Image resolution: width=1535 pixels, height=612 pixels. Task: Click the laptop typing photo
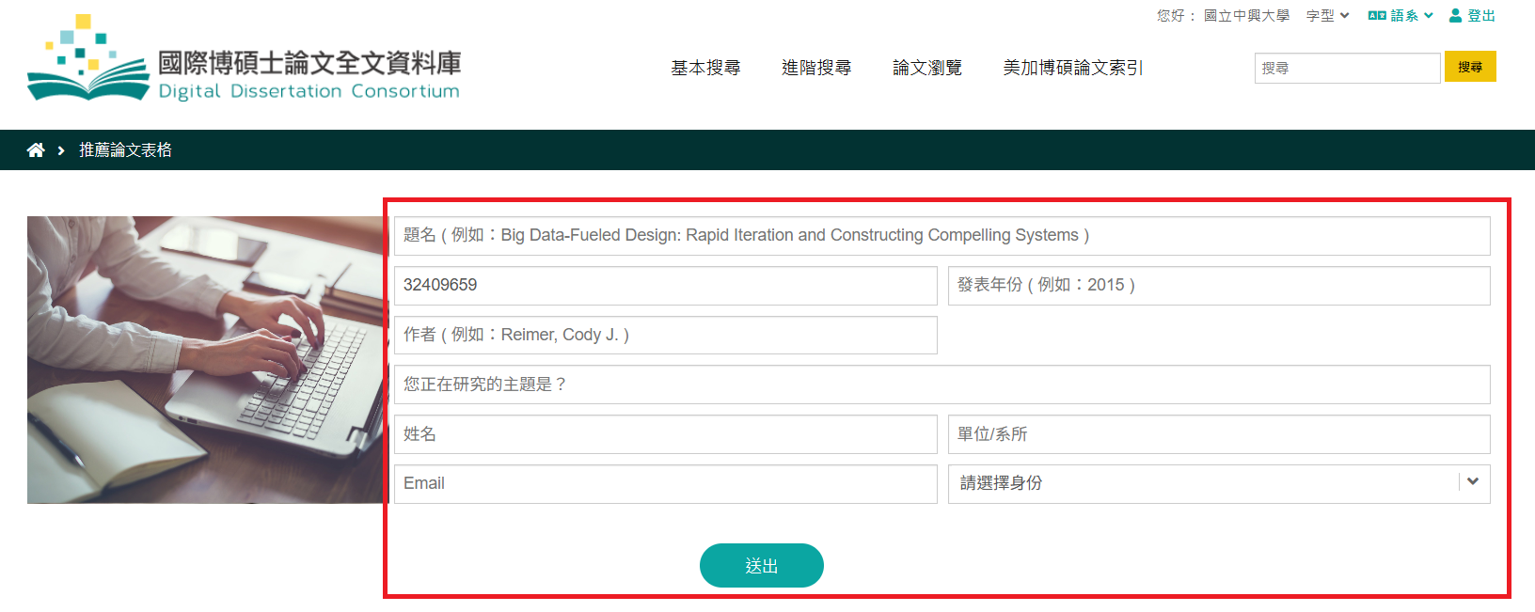tap(206, 360)
